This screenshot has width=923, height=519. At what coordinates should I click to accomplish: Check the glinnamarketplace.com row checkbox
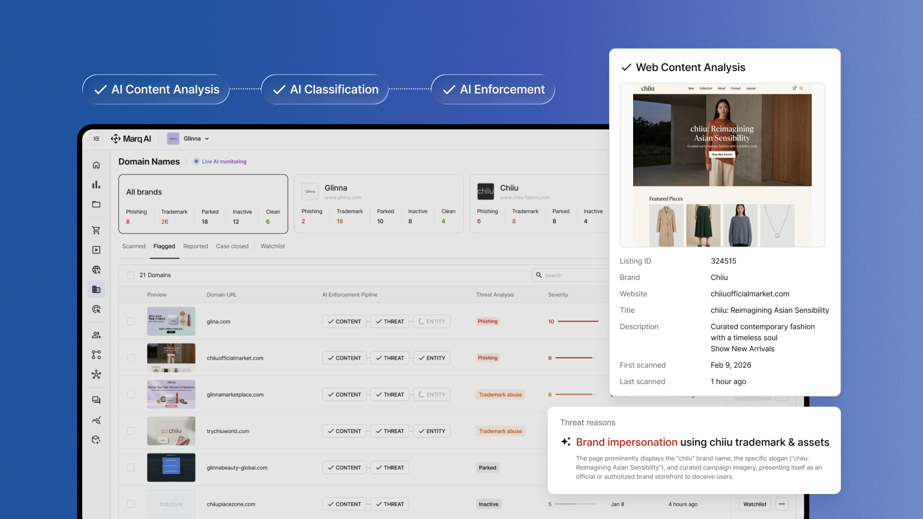click(x=131, y=395)
